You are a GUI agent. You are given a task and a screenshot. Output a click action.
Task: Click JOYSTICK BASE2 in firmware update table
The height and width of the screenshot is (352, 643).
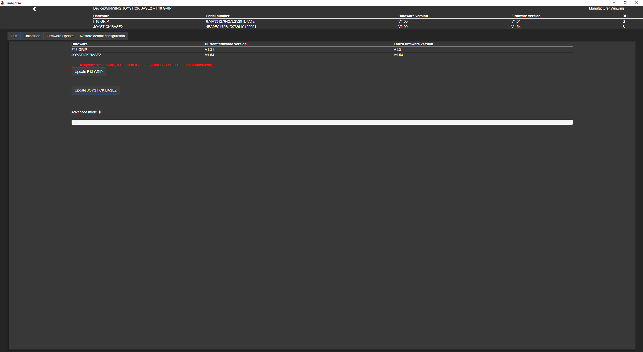(x=86, y=55)
